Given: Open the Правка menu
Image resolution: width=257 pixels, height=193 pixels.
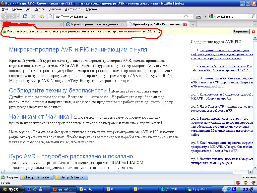Looking at the screenshot, I should [17, 9].
